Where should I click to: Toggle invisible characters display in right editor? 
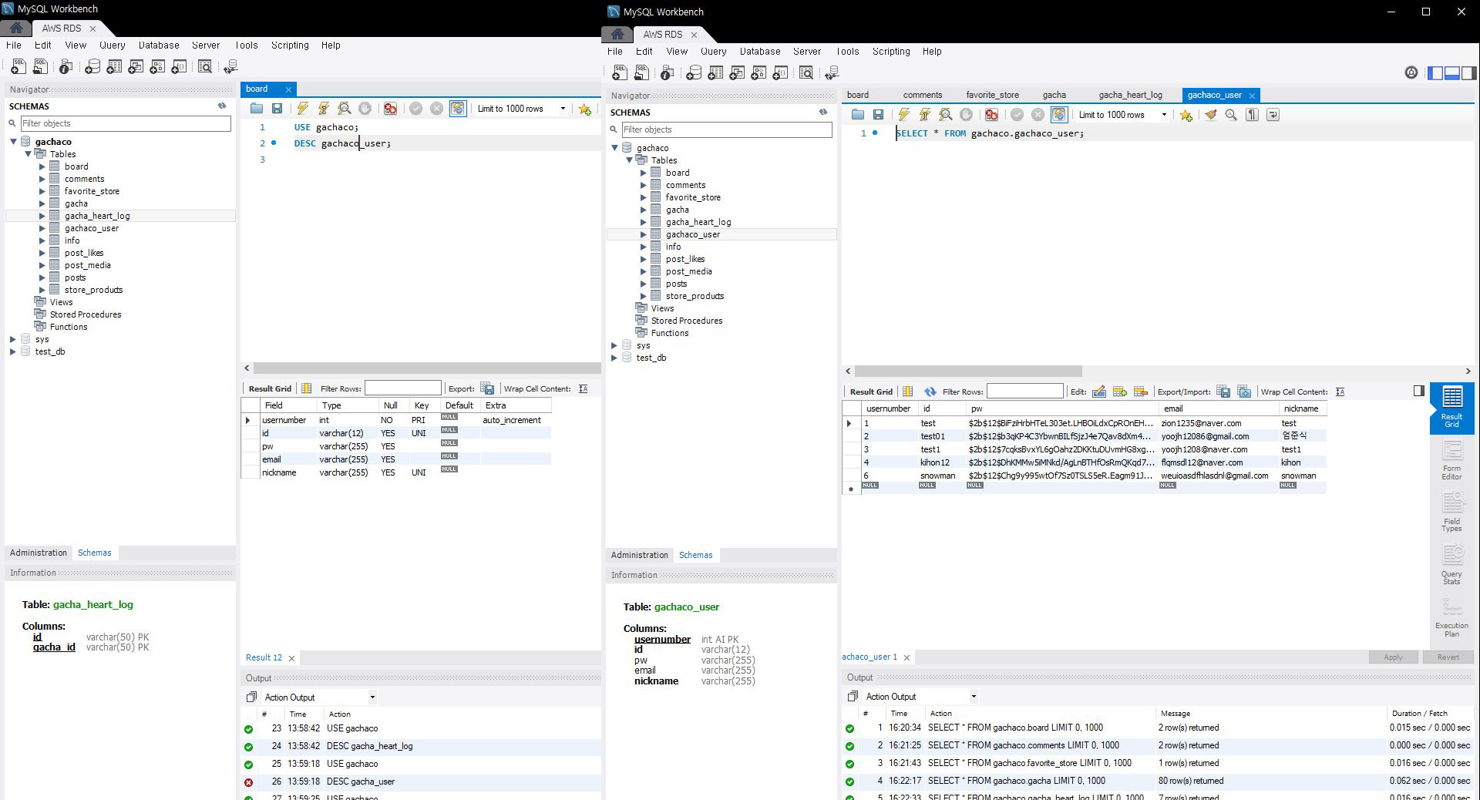(1252, 115)
